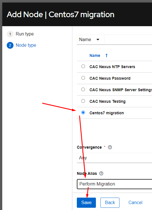Click the step 2 number circle
152x210 pixels.
(10, 45)
